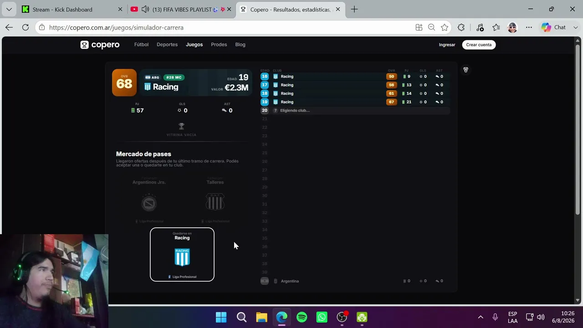The image size is (583, 328).
Task: Click the Argentina national team row
Action: (x=355, y=281)
